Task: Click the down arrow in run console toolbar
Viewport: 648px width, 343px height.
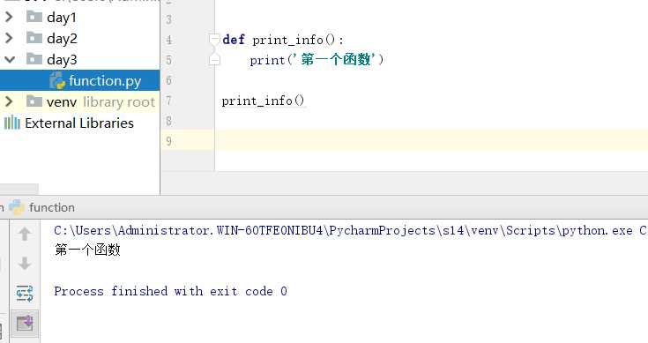Action: click(25, 263)
